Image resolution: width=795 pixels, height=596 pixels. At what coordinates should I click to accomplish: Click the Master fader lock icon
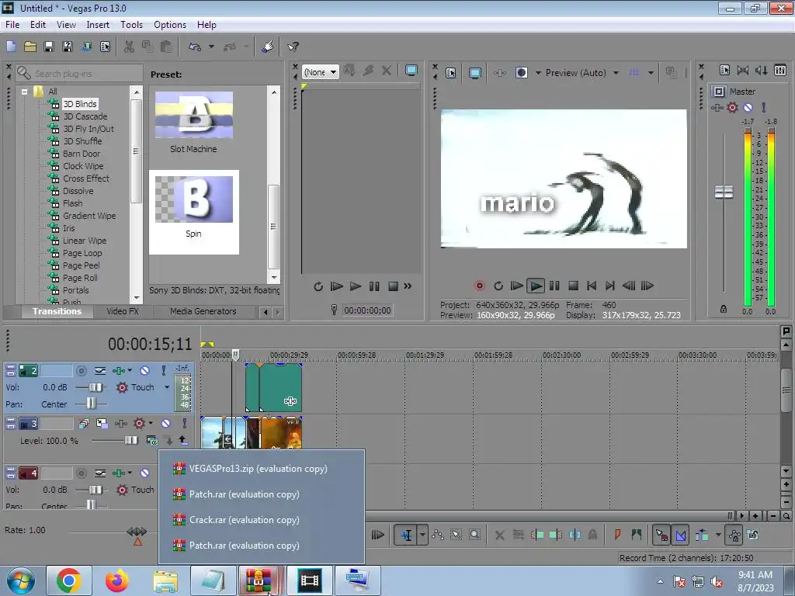(724, 309)
